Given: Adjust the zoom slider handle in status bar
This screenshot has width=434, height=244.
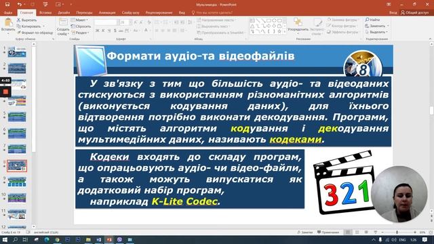Looking at the screenshot, I should tap(397, 232).
